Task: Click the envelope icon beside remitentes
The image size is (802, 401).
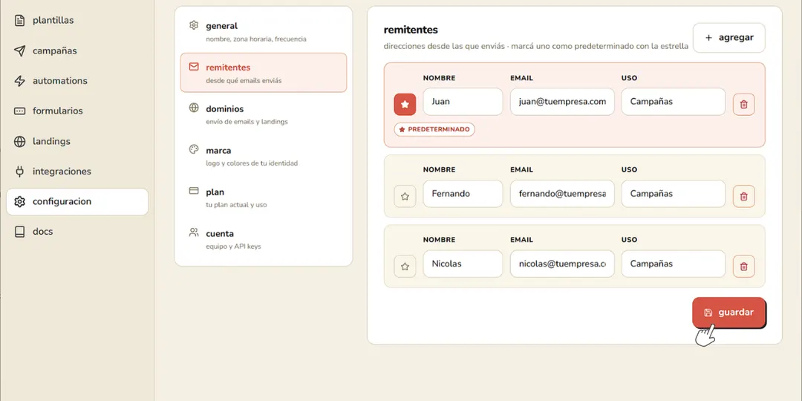Action: pos(194,67)
